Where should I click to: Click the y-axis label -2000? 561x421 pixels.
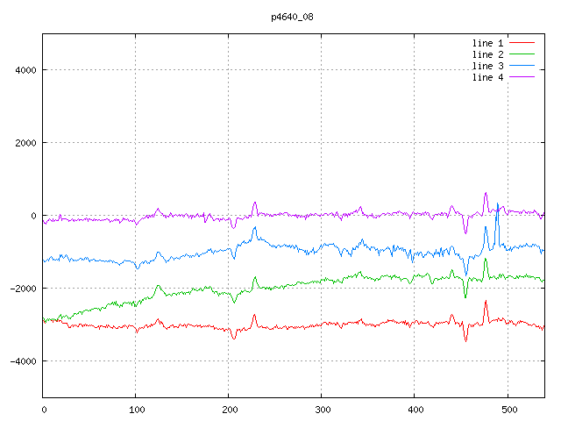24,289
